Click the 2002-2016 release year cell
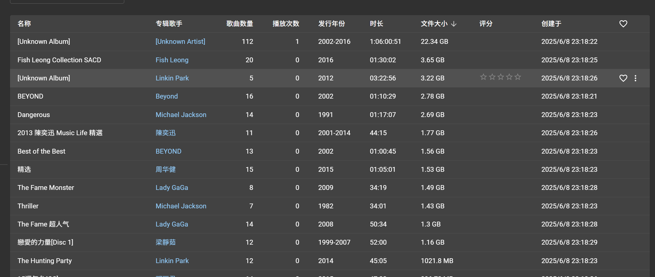This screenshot has width=655, height=277. pyautogui.click(x=334, y=41)
